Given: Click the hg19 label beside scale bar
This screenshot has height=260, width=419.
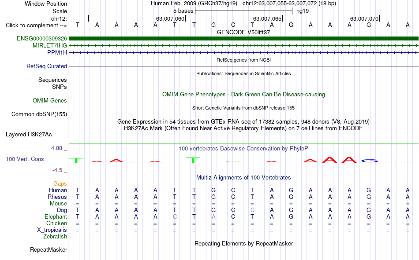Looking at the screenshot, I should pyautogui.click(x=303, y=11).
